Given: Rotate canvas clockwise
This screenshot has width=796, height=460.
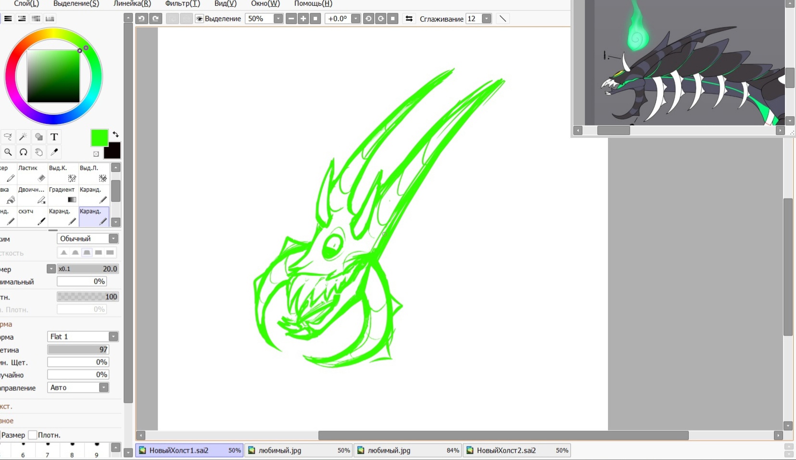Looking at the screenshot, I should (x=381, y=19).
